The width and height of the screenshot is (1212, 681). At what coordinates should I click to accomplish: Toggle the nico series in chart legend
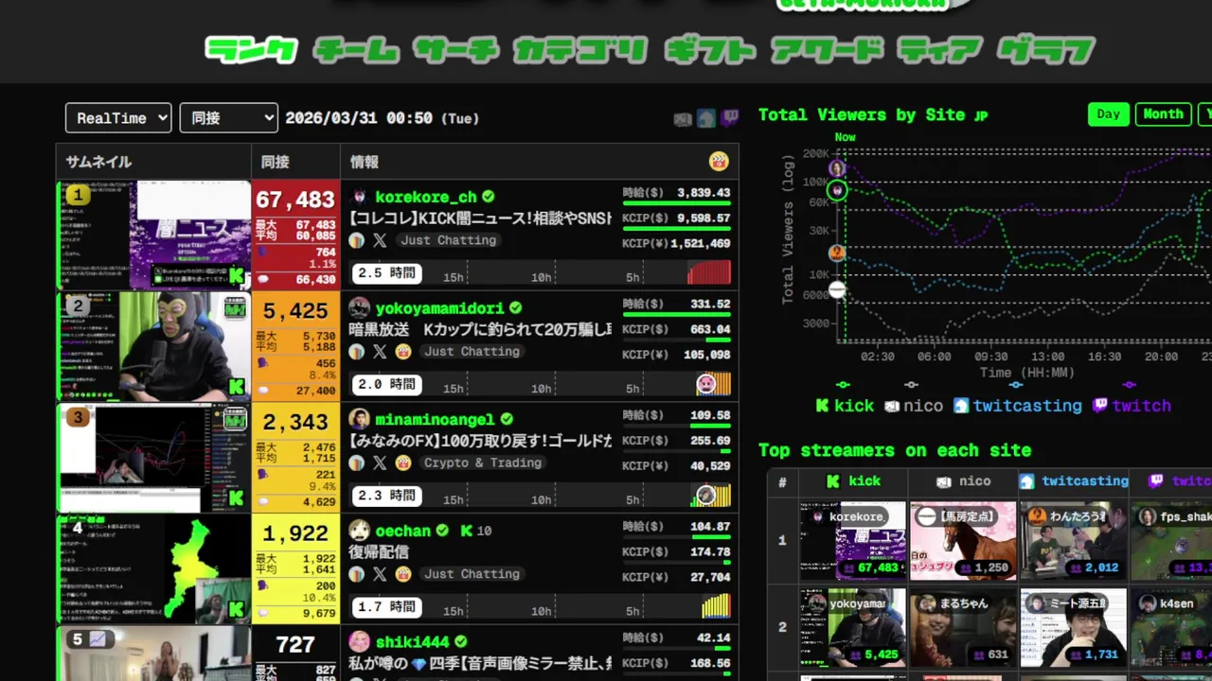[914, 406]
